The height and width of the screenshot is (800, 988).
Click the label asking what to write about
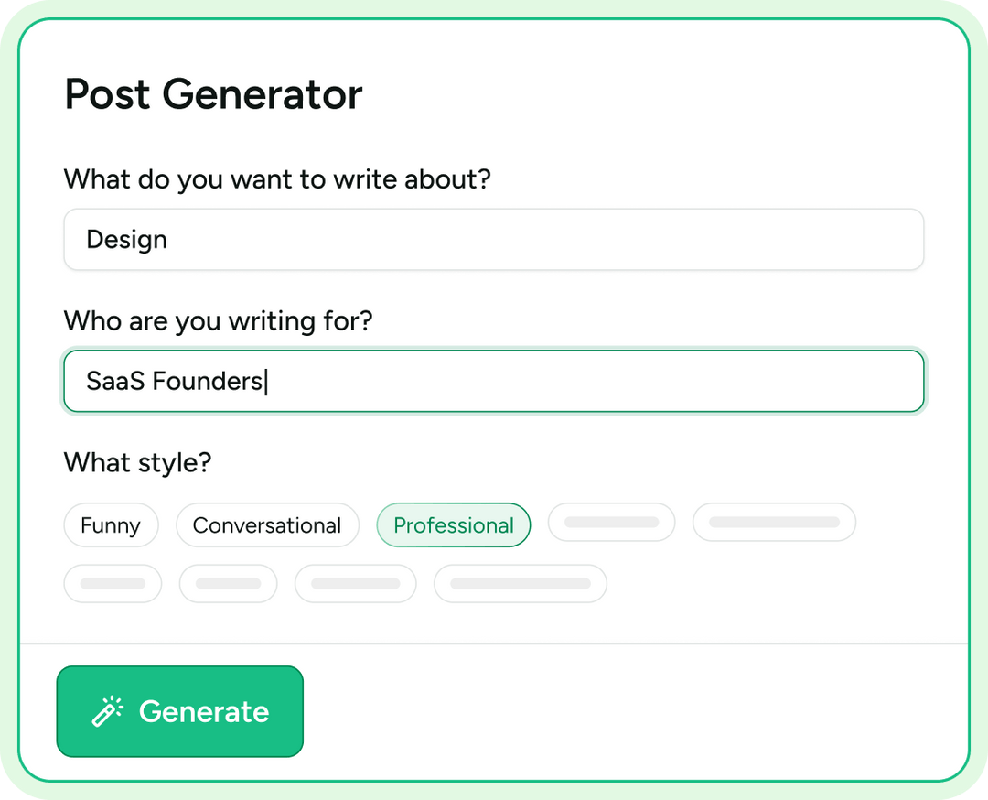pos(276,179)
